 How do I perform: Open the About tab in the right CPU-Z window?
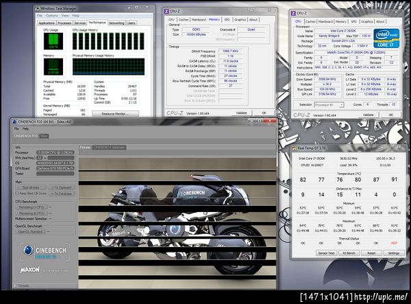[x=380, y=21]
